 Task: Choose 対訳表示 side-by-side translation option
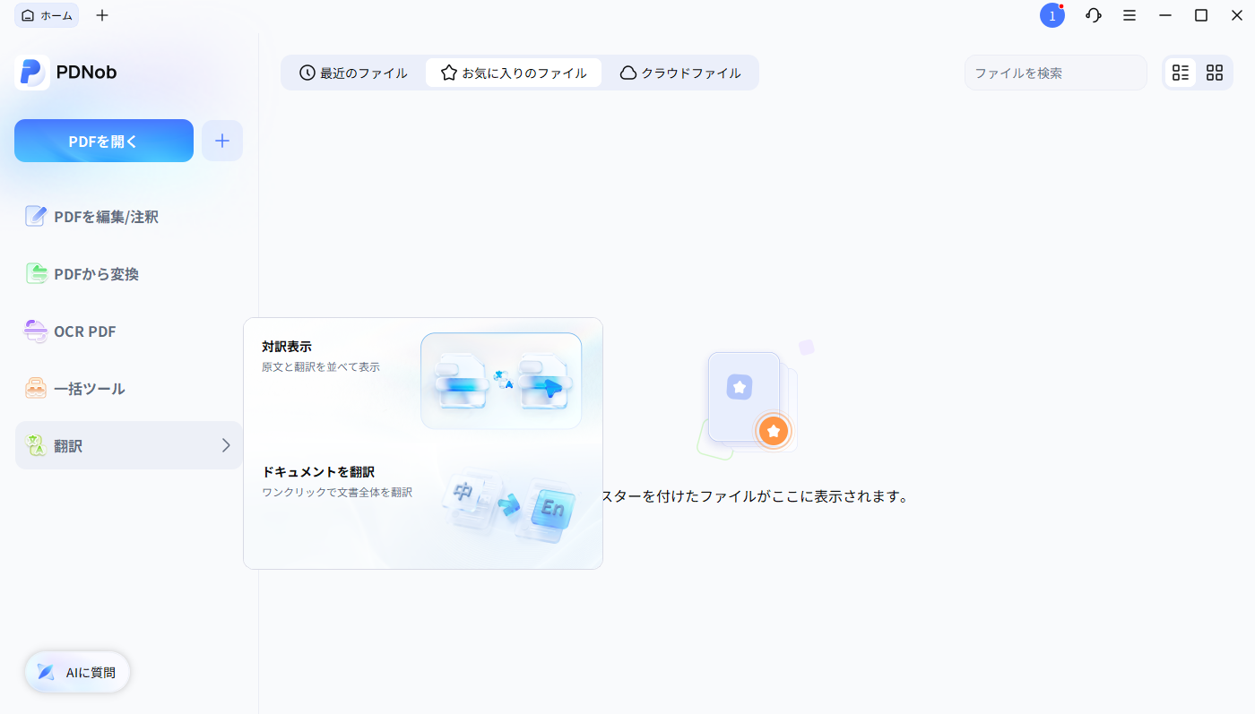(x=422, y=380)
